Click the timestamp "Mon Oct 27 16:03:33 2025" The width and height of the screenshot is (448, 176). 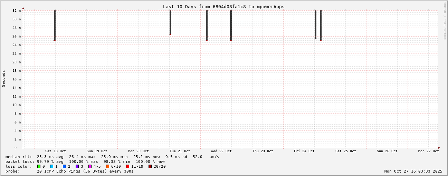(413, 171)
